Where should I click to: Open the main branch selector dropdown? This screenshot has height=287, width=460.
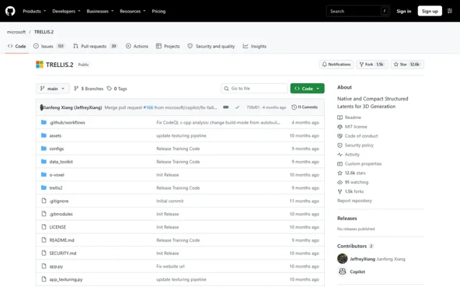pyautogui.click(x=53, y=88)
